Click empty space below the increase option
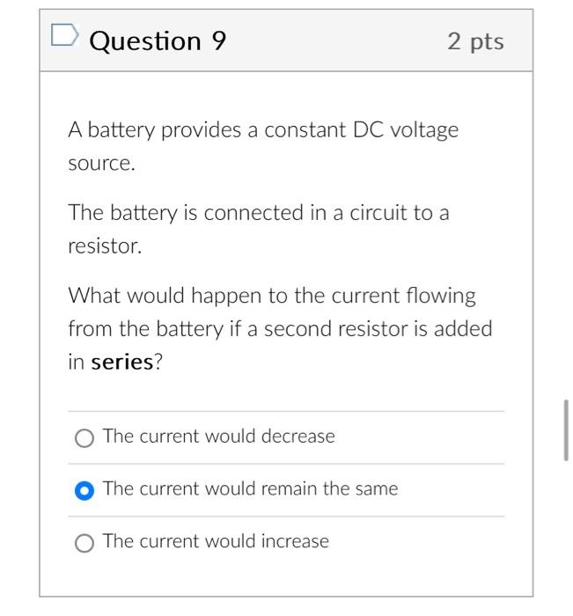 tap(286, 576)
